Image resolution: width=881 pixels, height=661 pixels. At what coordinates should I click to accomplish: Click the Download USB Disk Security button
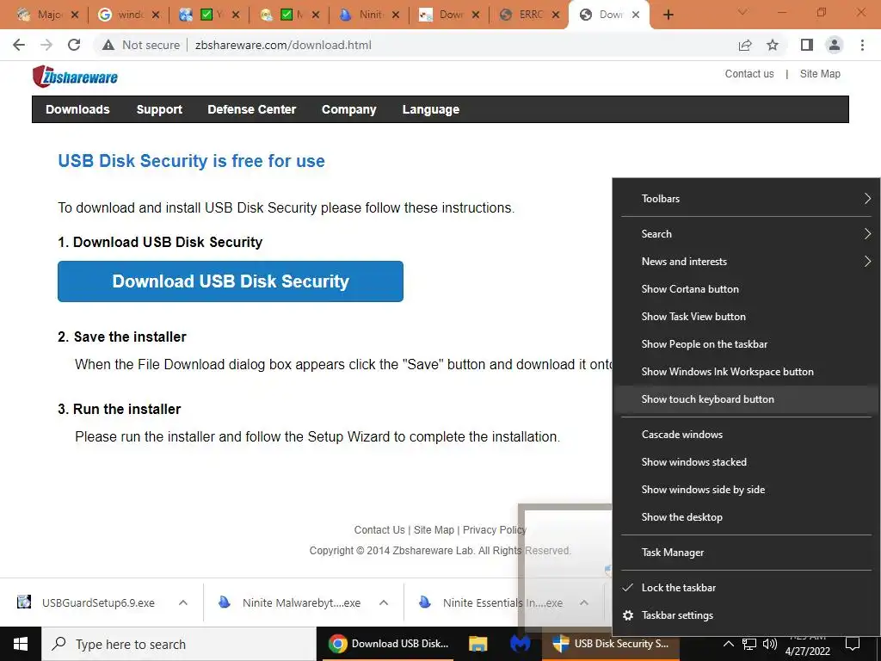pyautogui.click(x=231, y=281)
